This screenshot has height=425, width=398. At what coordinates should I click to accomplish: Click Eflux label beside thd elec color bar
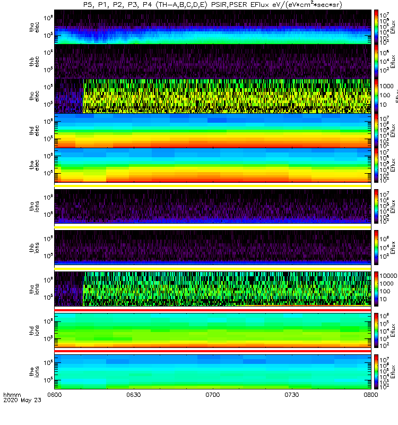393,130
